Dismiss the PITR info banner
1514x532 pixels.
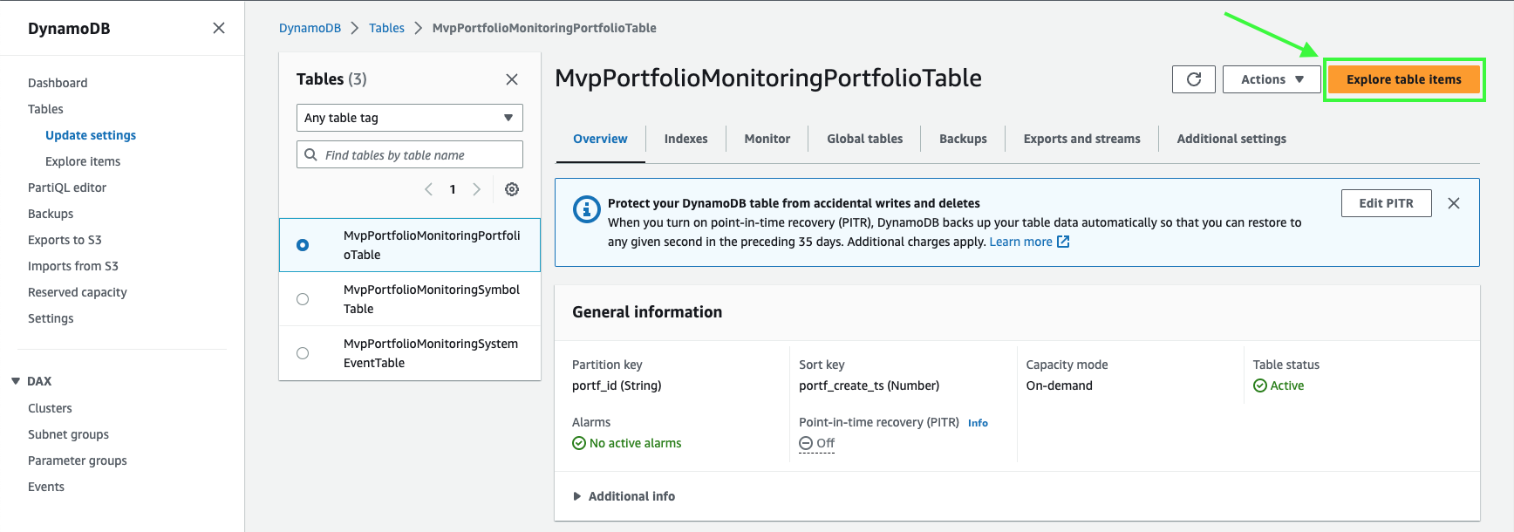point(1453,203)
